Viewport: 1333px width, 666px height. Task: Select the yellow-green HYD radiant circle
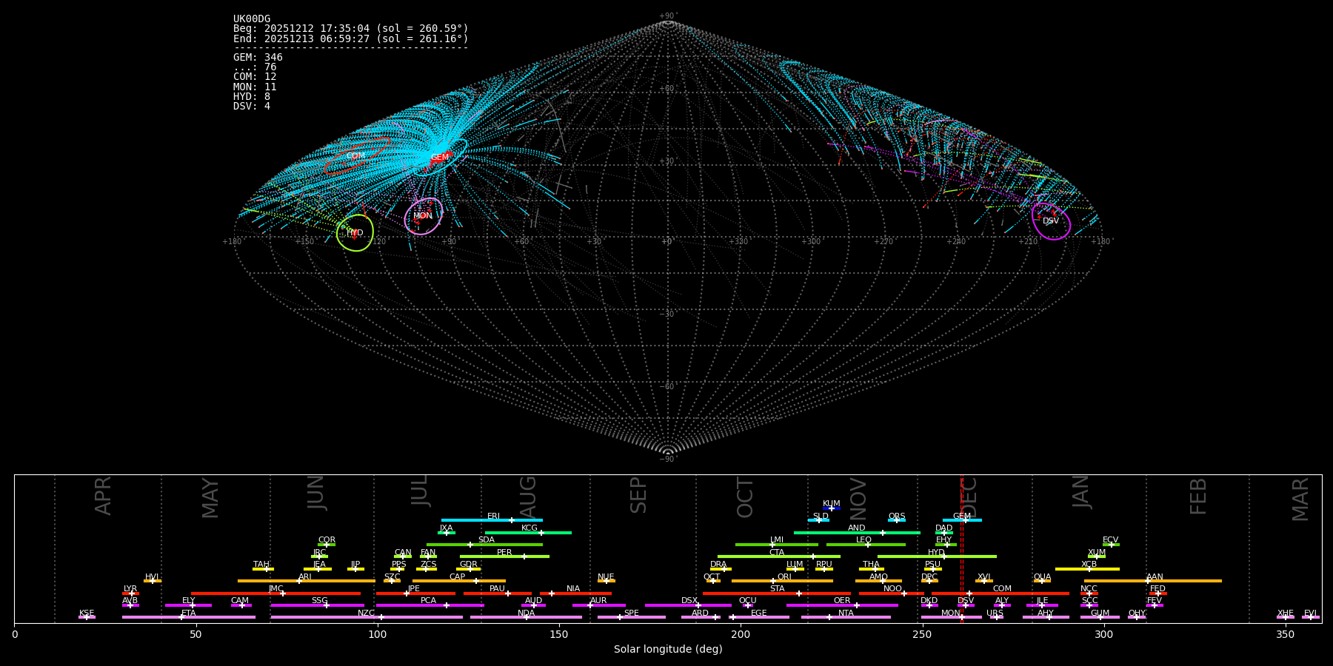pyautogui.click(x=355, y=233)
